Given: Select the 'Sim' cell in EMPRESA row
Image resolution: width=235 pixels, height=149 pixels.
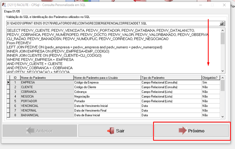Looking at the screenshot, I should pyautogui.click(x=211, y=83).
